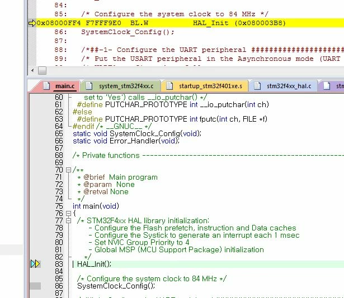Click SystemClock_Config(); in disassembly line 86
This screenshot has width=344, height=298.
point(128,32)
